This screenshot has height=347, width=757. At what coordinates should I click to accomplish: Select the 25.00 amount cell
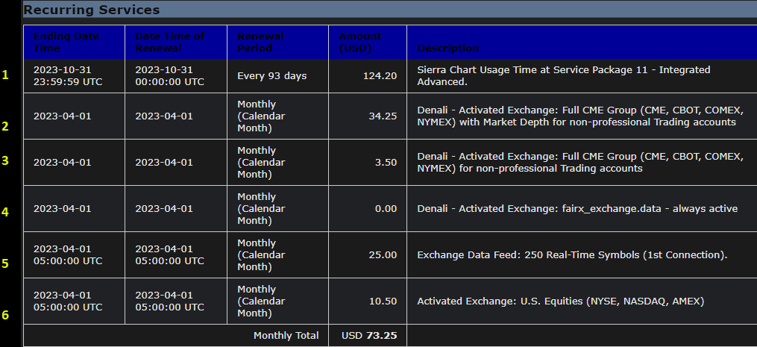pyautogui.click(x=383, y=255)
